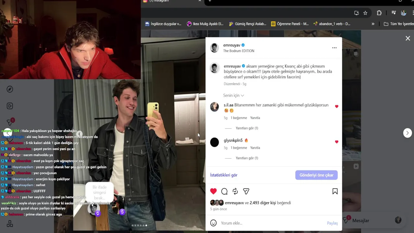Screen dimensions: 414x233
Task: Open the Reels icon in sidebar
Action: coord(10,106)
